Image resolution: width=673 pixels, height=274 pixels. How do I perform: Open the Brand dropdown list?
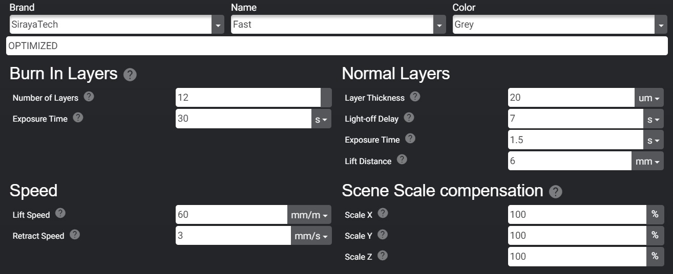(218, 25)
